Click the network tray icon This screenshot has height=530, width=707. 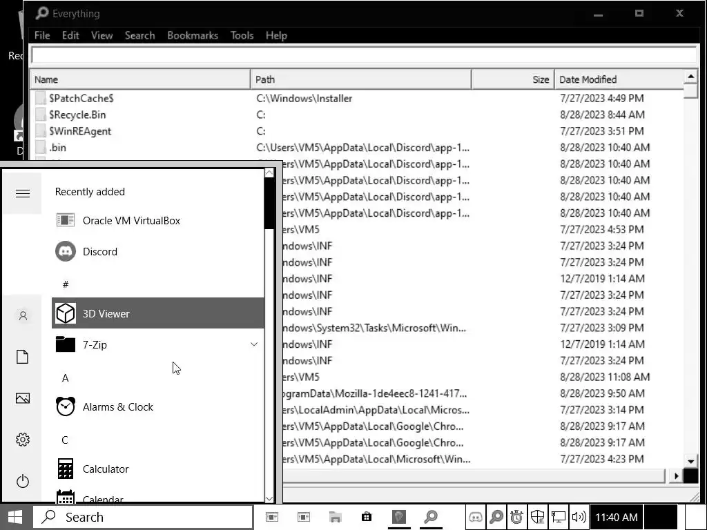click(558, 517)
